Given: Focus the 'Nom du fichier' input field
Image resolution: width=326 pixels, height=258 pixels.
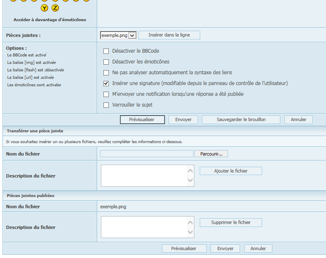Looking at the screenshot, I should [x=147, y=154].
